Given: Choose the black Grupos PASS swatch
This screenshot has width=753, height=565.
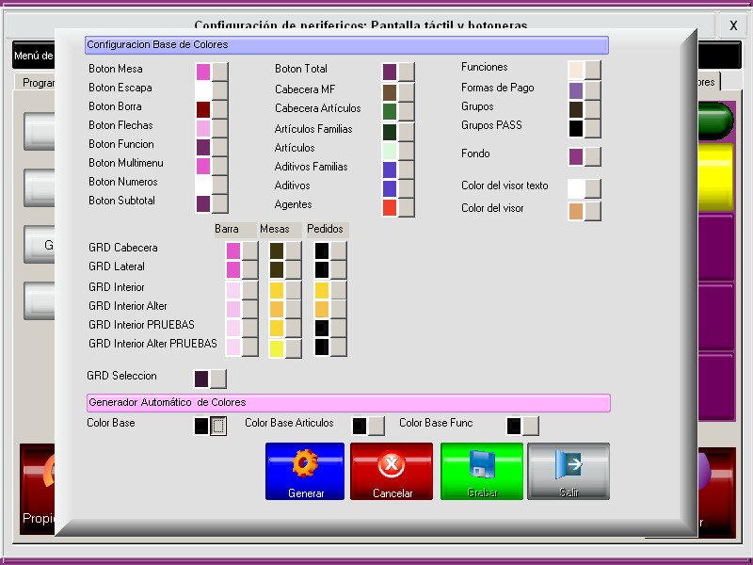Looking at the screenshot, I should (576, 128).
